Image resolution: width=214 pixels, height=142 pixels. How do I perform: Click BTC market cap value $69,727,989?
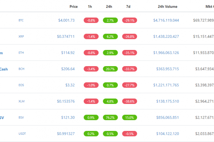click(204, 20)
